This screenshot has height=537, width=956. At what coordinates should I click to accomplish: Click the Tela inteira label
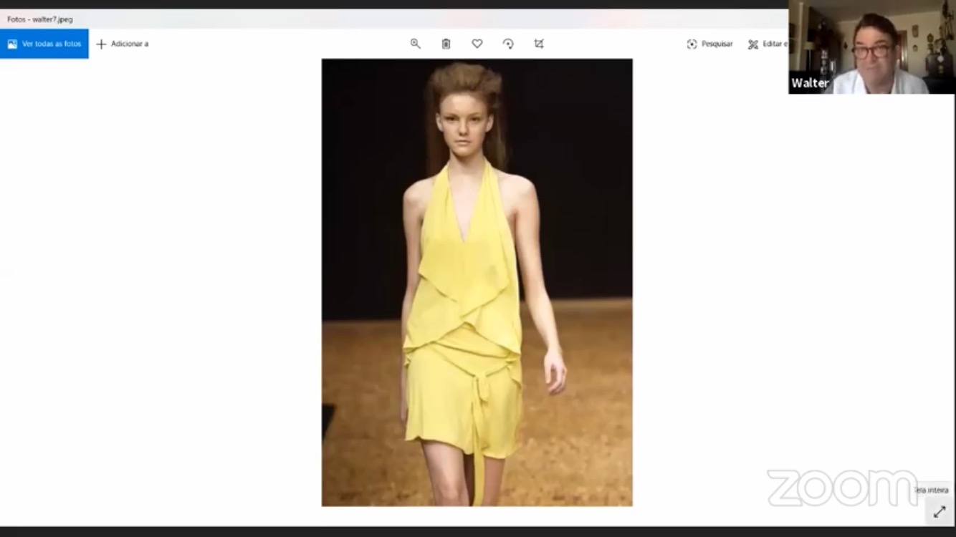coord(931,490)
